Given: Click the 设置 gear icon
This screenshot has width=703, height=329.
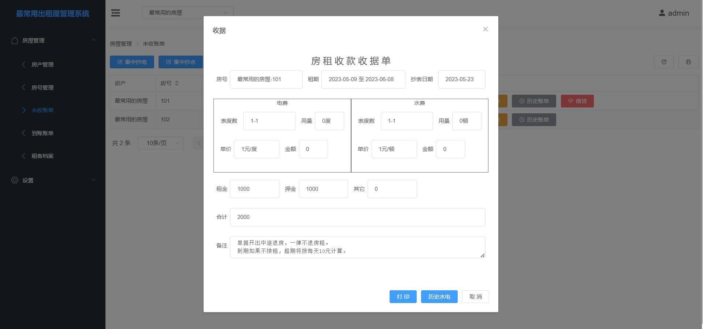Looking at the screenshot, I should tap(15, 180).
